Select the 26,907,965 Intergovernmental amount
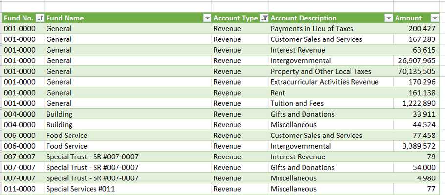The width and height of the screenshot is (445, 195). point(416,61)
